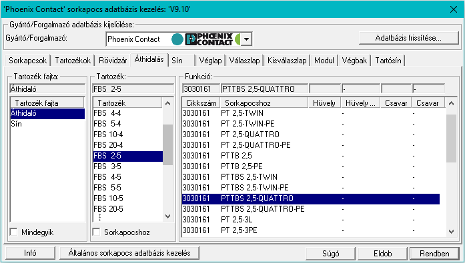Click the teal circle icon beside Phoenix Contact

(177, 39)
